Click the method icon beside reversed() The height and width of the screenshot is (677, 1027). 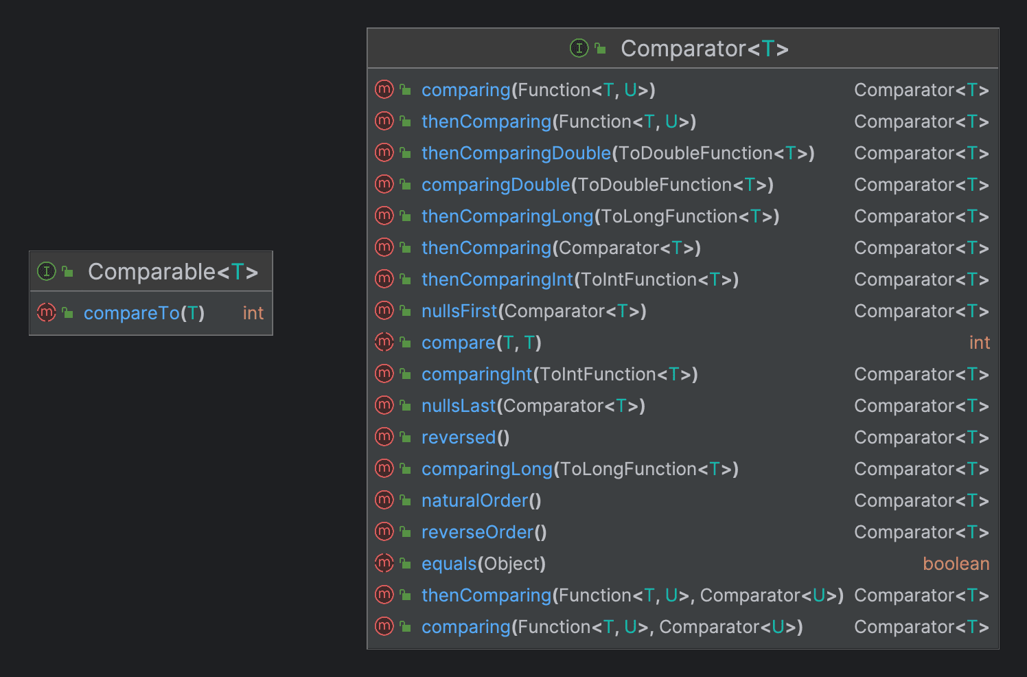coord(384,437)
